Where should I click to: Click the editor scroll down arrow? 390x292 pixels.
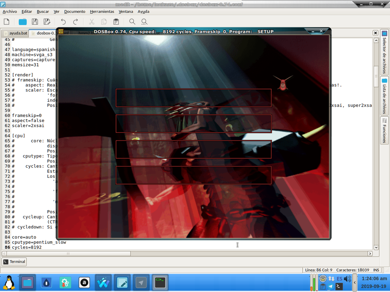coord(376,247)
